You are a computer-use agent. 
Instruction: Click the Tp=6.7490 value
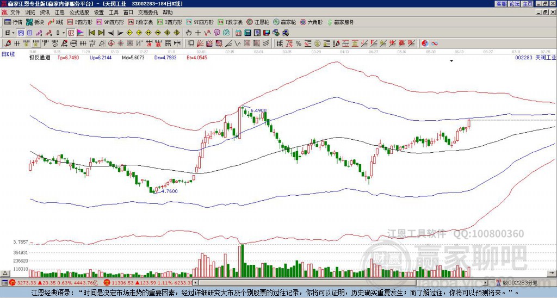(68, 57)
